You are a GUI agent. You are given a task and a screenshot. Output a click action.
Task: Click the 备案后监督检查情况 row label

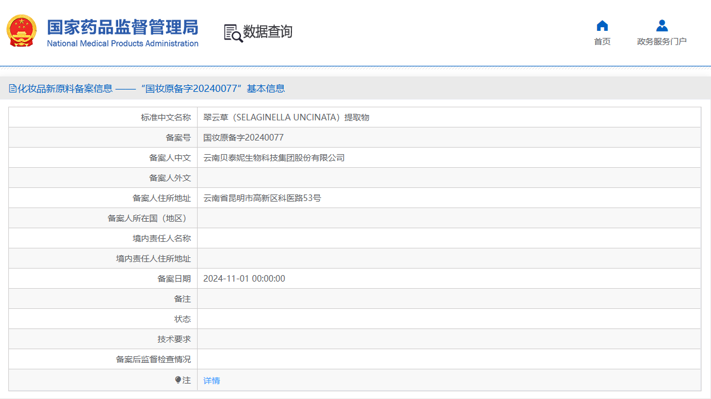pyautogui.click(x=153, y=359)
